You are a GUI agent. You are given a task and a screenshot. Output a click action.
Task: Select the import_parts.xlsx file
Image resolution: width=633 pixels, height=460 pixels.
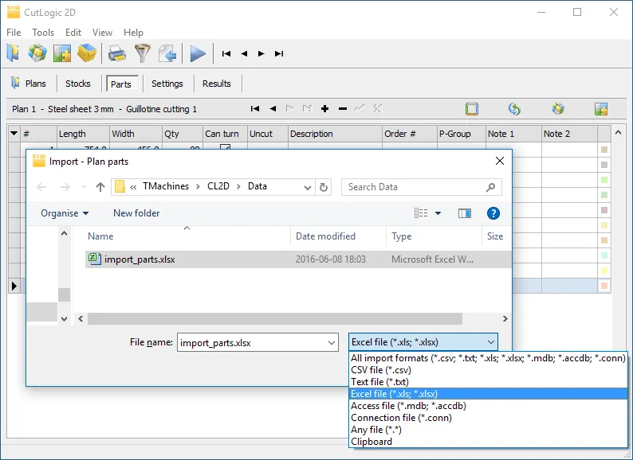pyautogui.click(x=140, y=259)
